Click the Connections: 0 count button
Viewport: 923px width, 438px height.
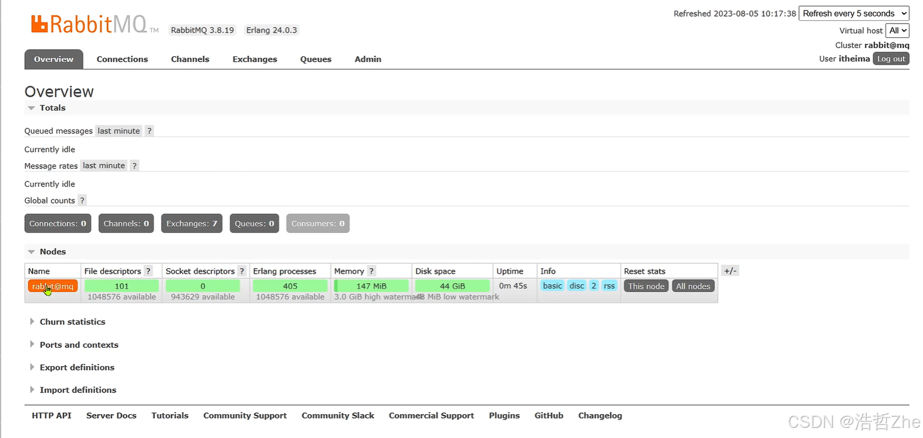[x=58, y=224]
